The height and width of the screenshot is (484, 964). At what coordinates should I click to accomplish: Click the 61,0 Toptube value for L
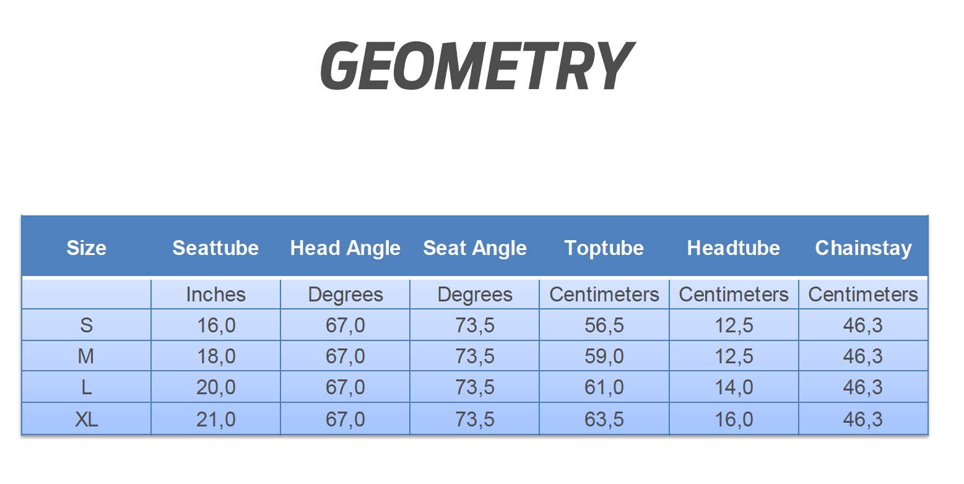click(604, 387)
